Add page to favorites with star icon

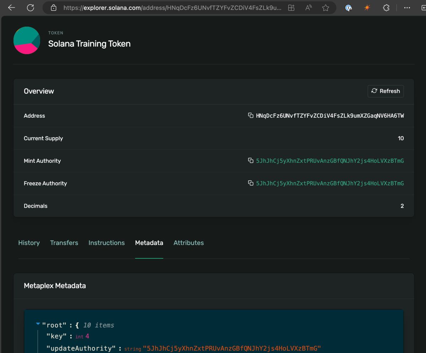pyautogui.click(x=326, y=8)
